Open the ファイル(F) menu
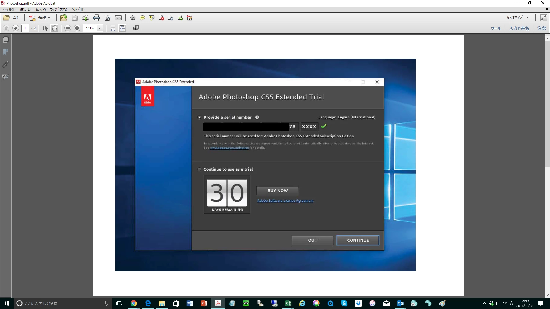 coord(9,9)
